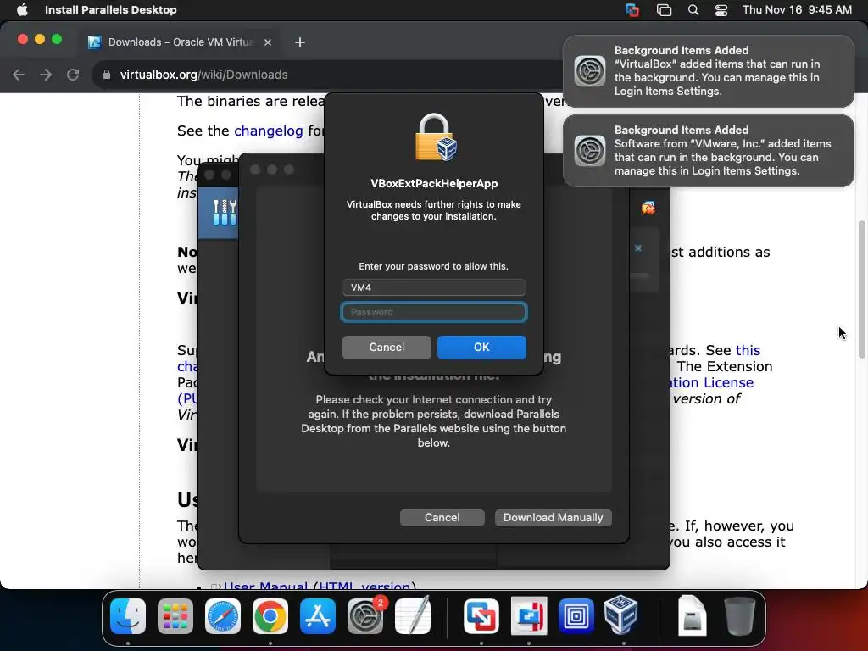Click the site lock icon in address bar
Screen dimensions: 868x651
pos(107,75)
